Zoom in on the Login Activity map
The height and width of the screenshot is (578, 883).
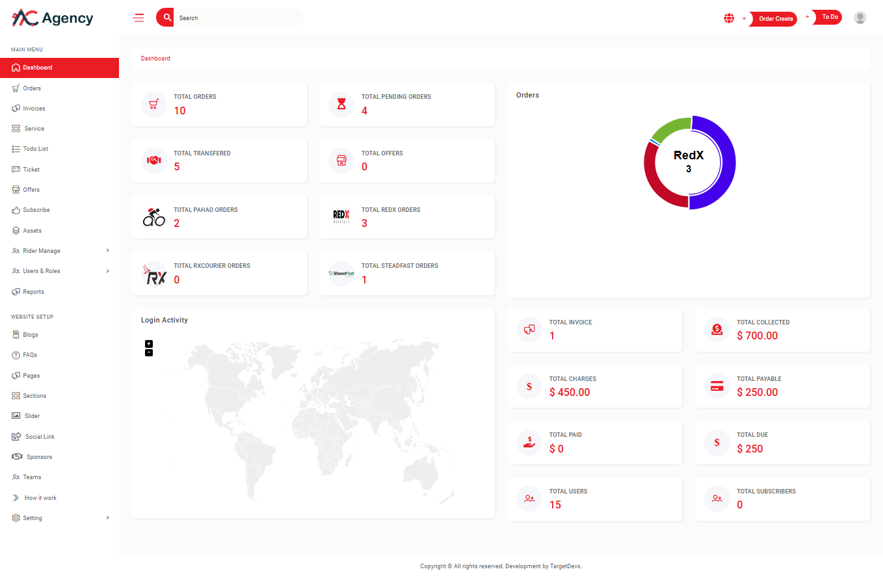149,343
